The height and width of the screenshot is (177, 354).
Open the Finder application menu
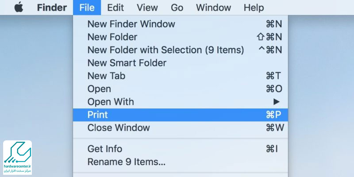pos(52,8)
